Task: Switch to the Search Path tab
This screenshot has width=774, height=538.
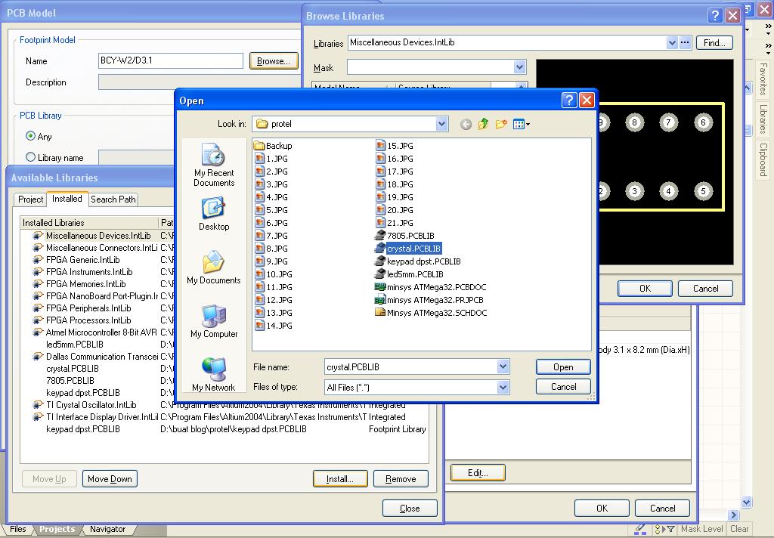Action: click(113, 199)
